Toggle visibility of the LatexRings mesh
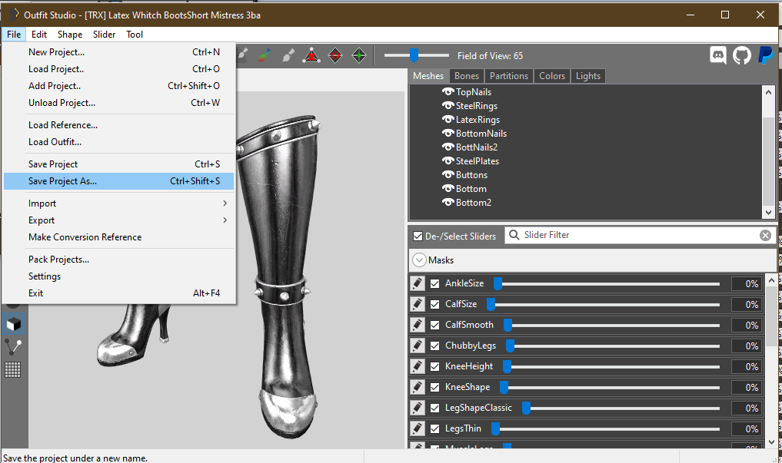The image size is (782, 463). tap(448, 120)
